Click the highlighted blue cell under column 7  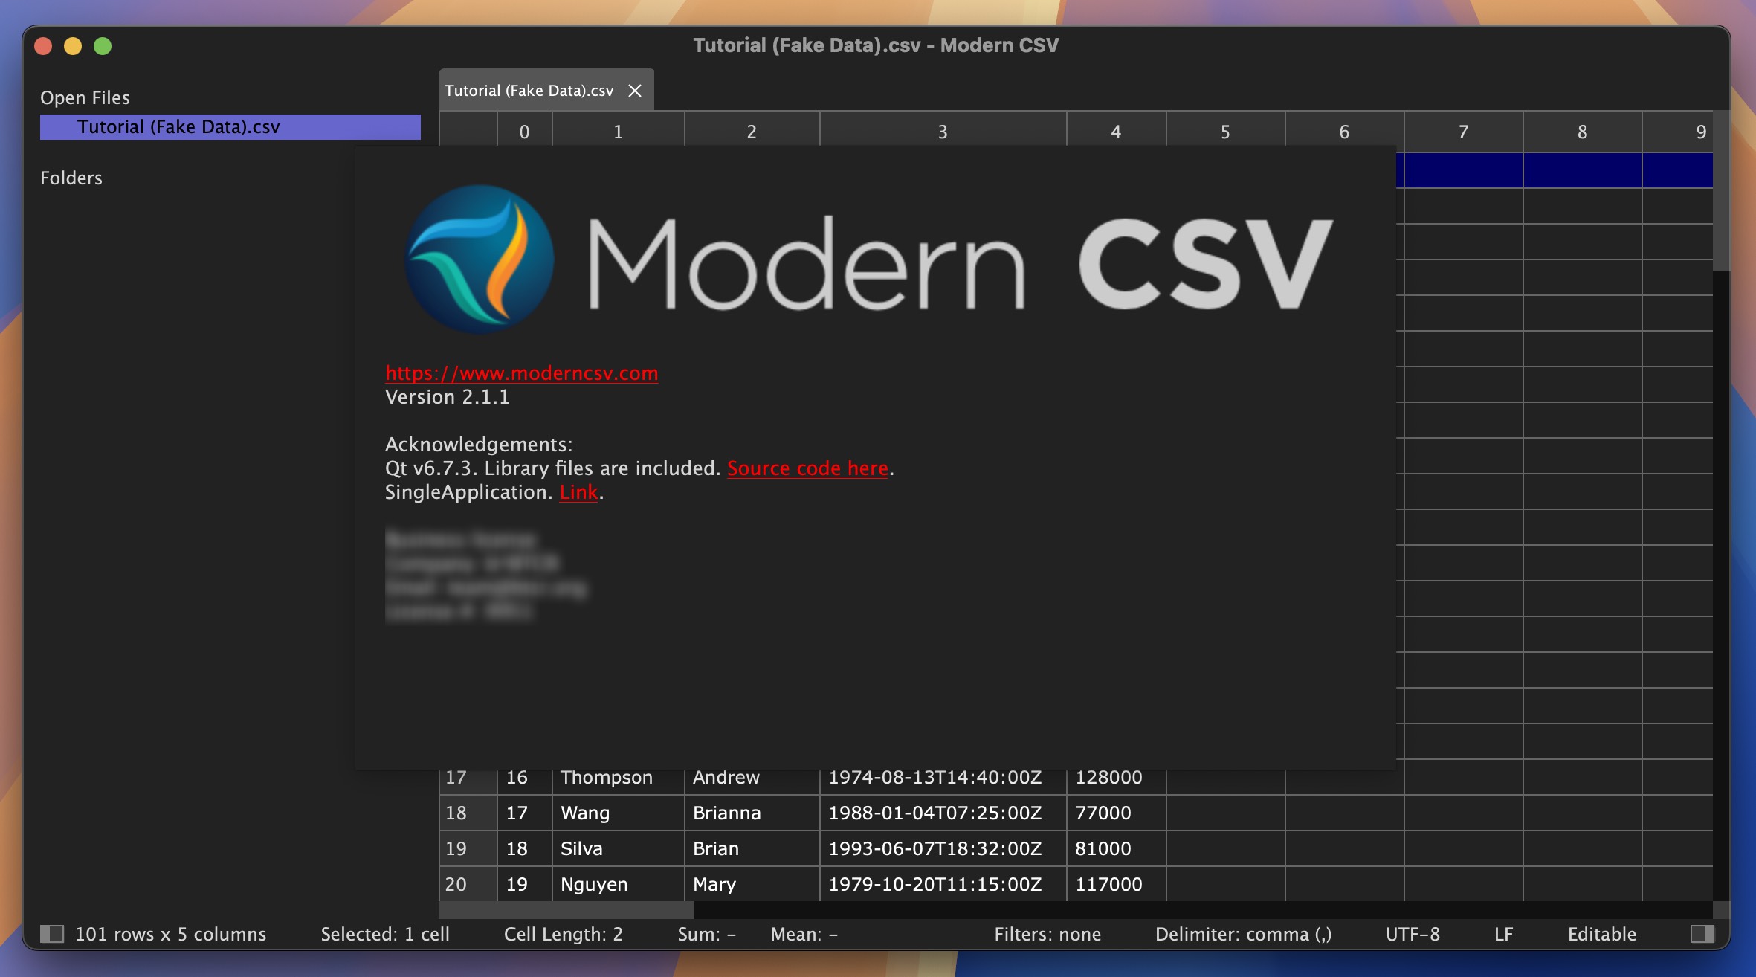pos(1463,170)
